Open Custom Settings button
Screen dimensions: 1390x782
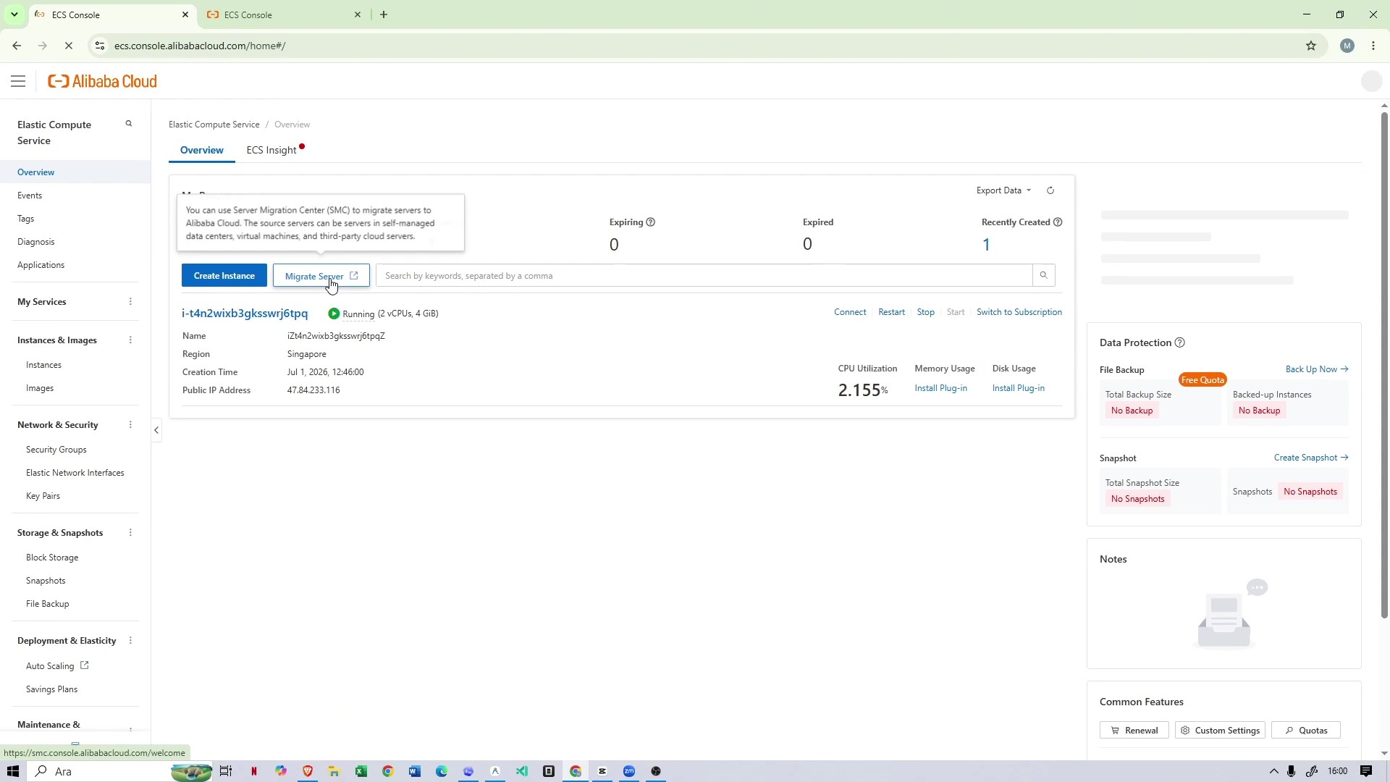coord(1220,731)
